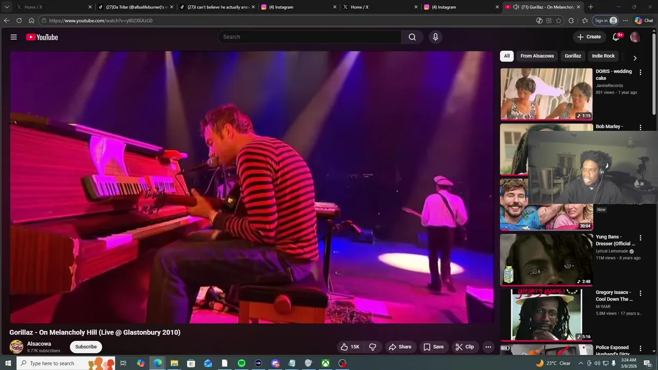Open Xbox app from the taskbar
The height and width of the screenshot is (370, 658).
(325, 363)
